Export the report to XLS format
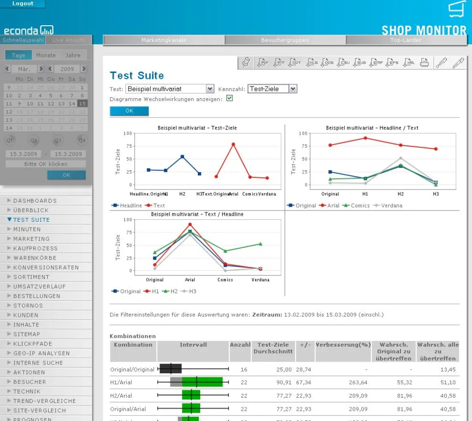 tap(312, 62)
